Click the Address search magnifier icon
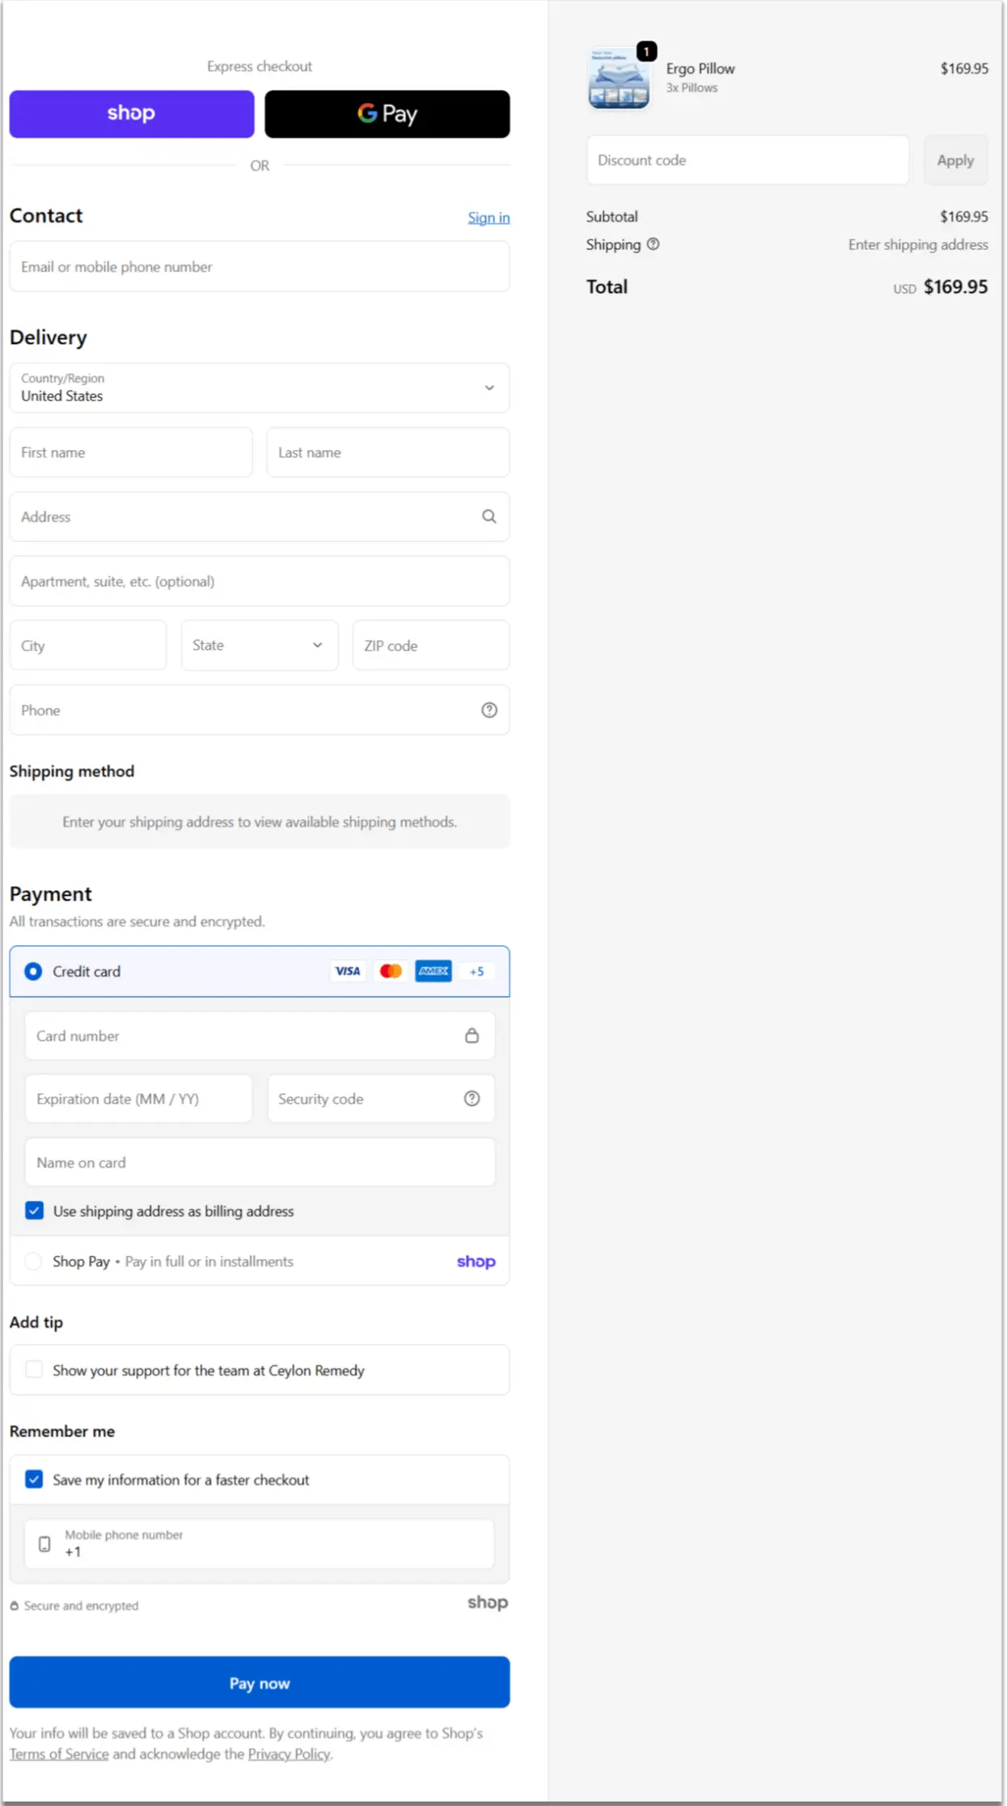 489,516
